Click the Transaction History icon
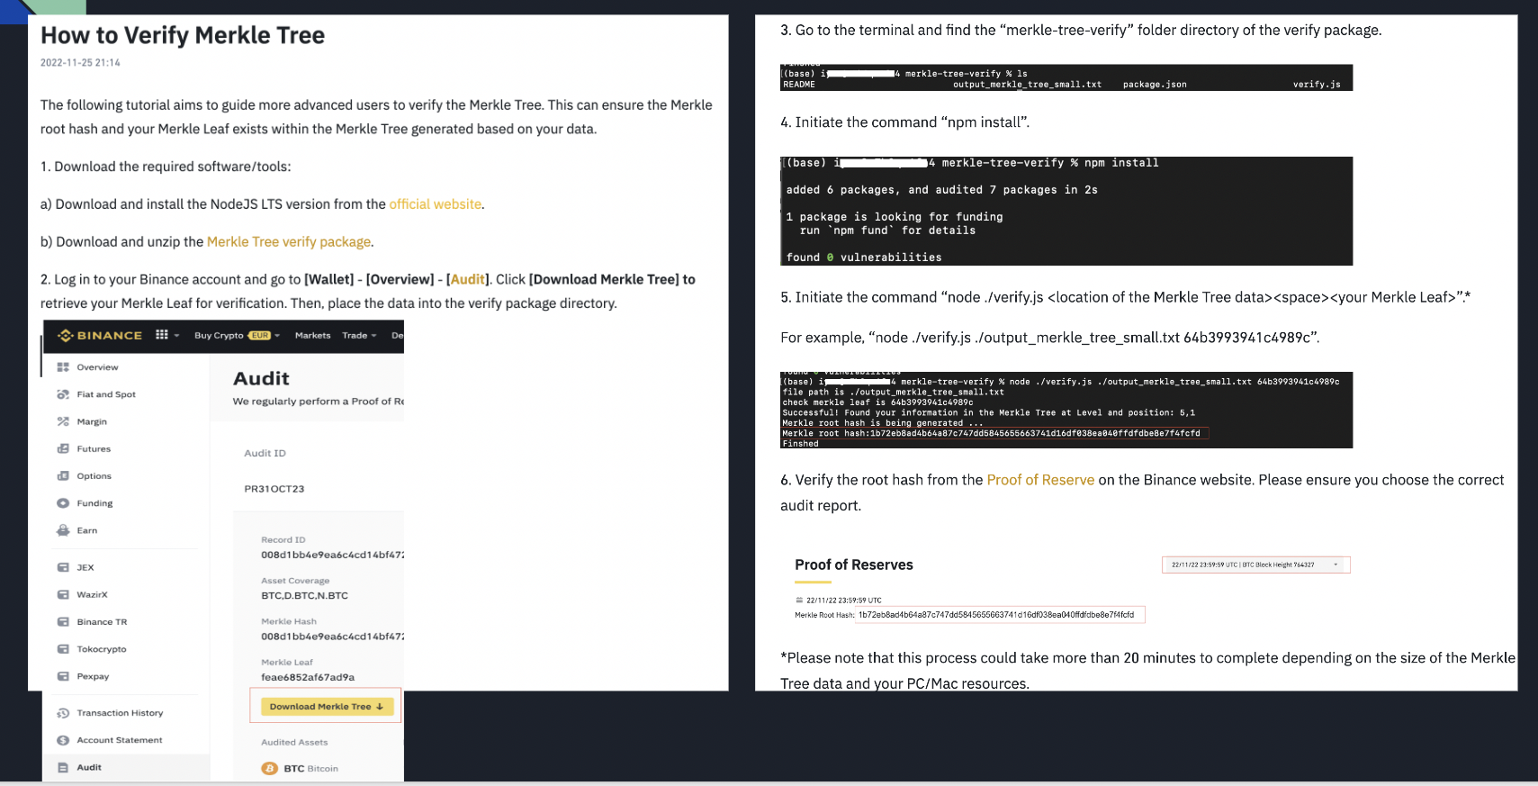The width and height of the screenshot is (1538, 786). (x=63, y=713)
